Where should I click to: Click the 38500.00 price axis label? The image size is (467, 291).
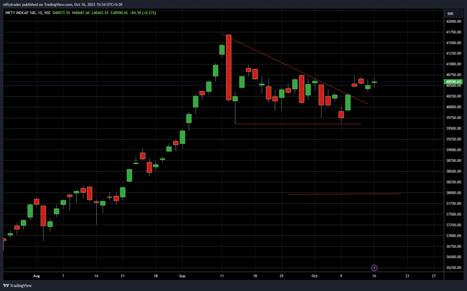click(453, 171)
